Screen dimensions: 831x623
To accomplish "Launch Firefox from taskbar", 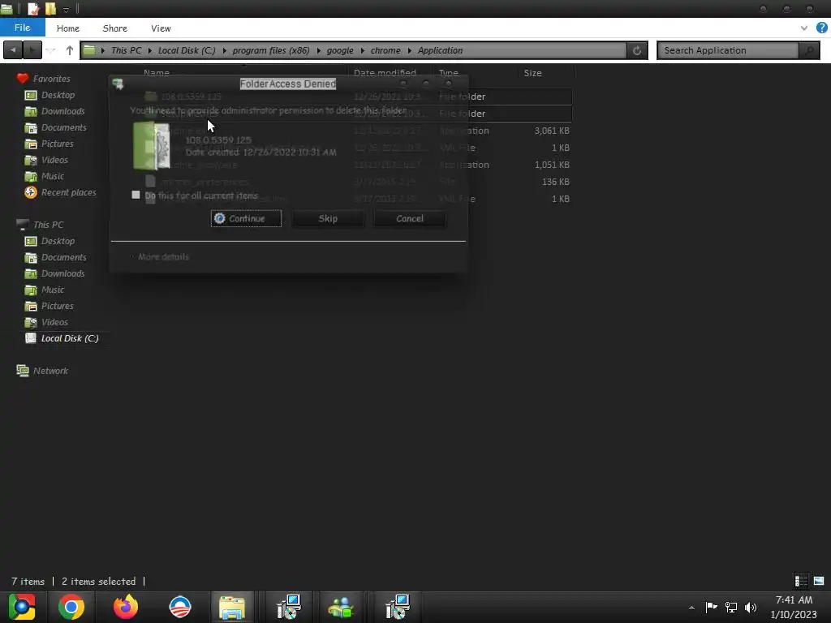I will click(126, 607).
